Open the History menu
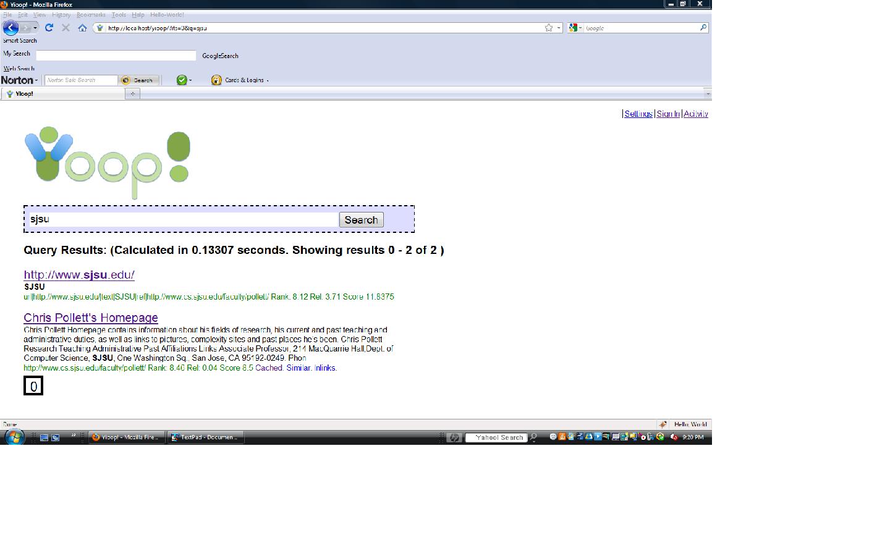 [61, 15]
